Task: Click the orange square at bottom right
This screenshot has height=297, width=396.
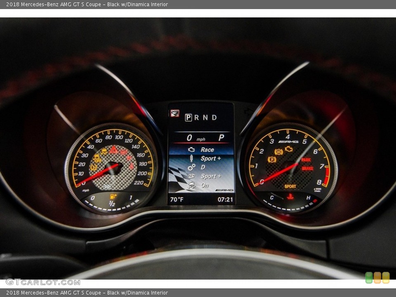Action: [x=377, y=278]
